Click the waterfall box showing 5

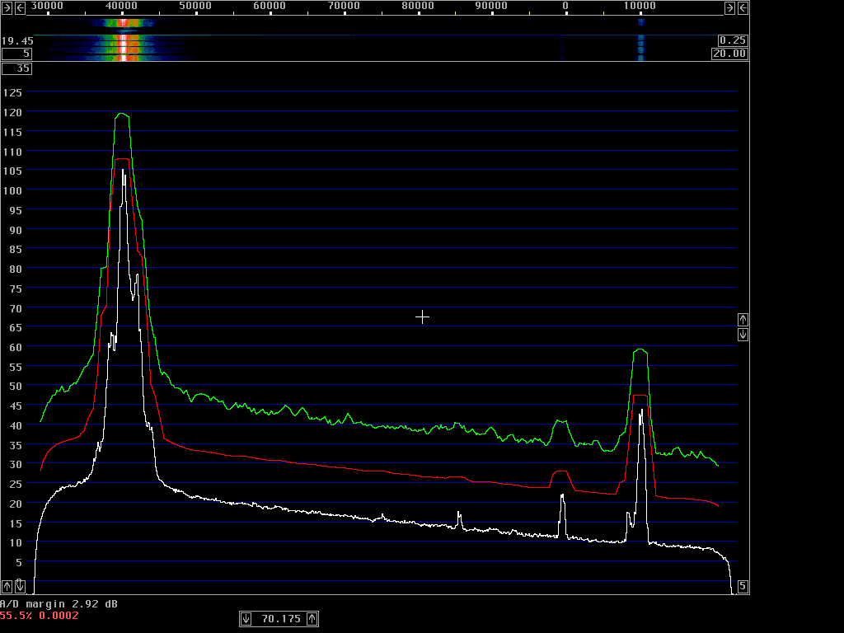[x=16, y=54]
